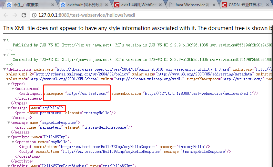The image size is (273, 167).
Task: Close the axisfault tab
Action: pyautogui.click(x=106, y=5)
